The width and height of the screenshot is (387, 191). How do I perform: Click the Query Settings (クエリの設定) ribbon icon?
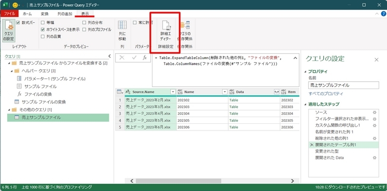click(9, 31)
